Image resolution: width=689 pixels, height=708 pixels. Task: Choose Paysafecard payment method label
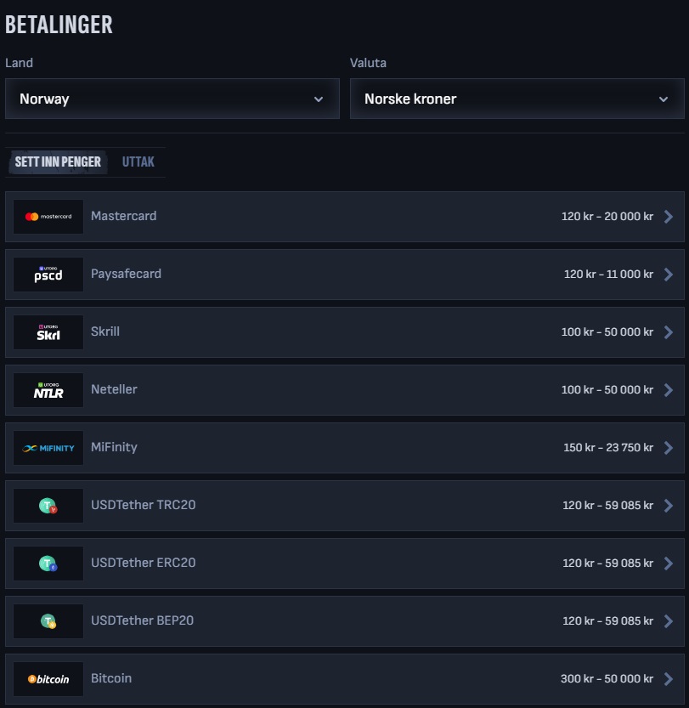[126, 274]
